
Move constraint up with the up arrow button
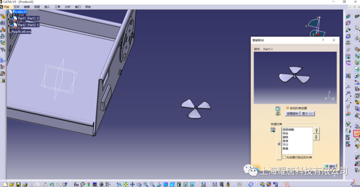(316, 130)
